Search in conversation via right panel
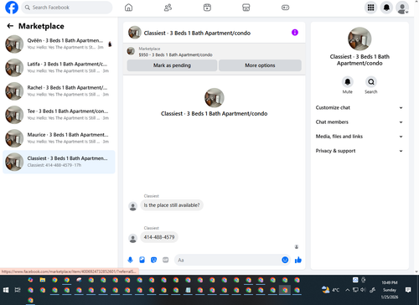 click(371, 82)
